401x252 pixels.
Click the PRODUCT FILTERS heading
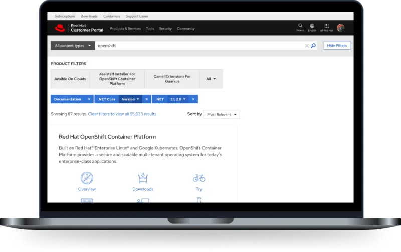pos(68,64)
